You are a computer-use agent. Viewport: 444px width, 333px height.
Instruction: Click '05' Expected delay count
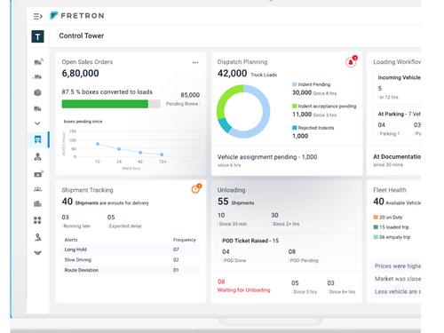pos(111,218)
